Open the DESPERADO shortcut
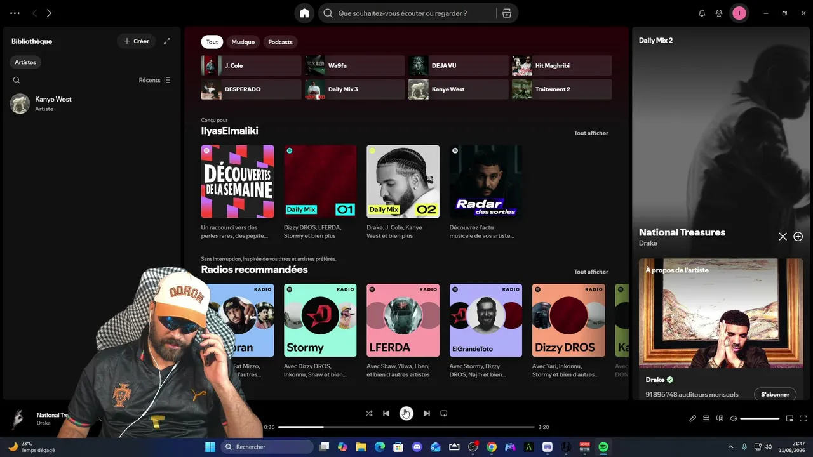Image resolution: width=813 pixels, height=457 pixels. 251,89
